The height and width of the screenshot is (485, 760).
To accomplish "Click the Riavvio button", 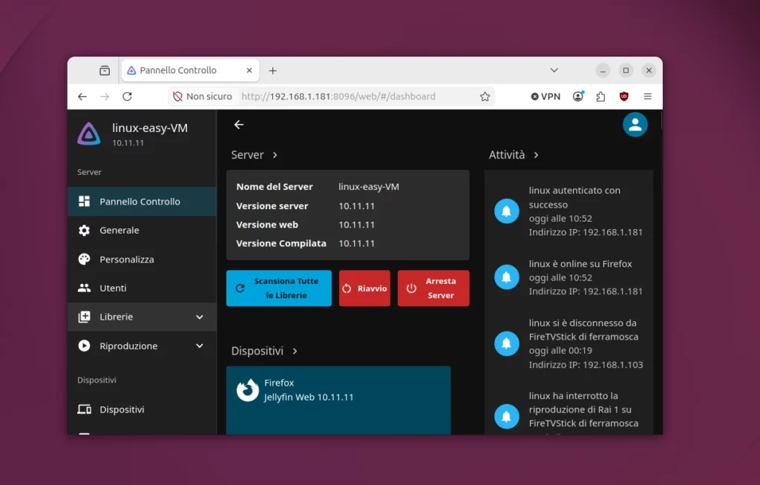I will coord(364,288).
